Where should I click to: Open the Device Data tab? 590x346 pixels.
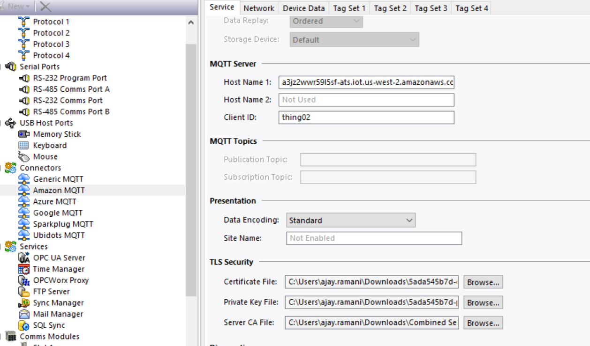[304, 8]
